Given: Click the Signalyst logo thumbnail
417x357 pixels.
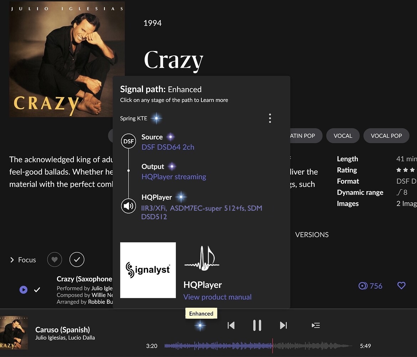Looking at the screenshot, I should 148,270.
